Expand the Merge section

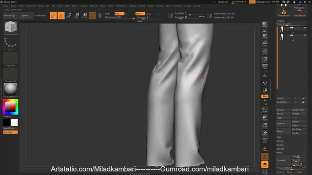pos(279,141)
